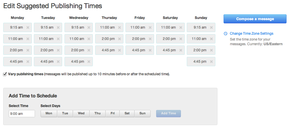This screenshot has height=133, width=293.
Task: Remove Friday 4:45 pm publishing time
Action: 150,50
